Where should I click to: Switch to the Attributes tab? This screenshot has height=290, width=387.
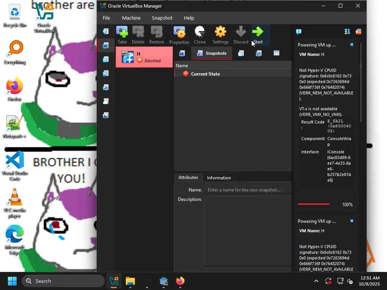coord(188,177)
